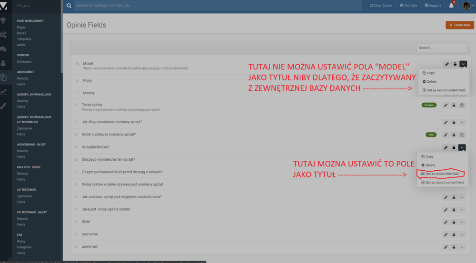Edit the Ile zapłaciłeś/aś field with pencil
This screenshot has width=476, height=263.
tap(446, 147)
